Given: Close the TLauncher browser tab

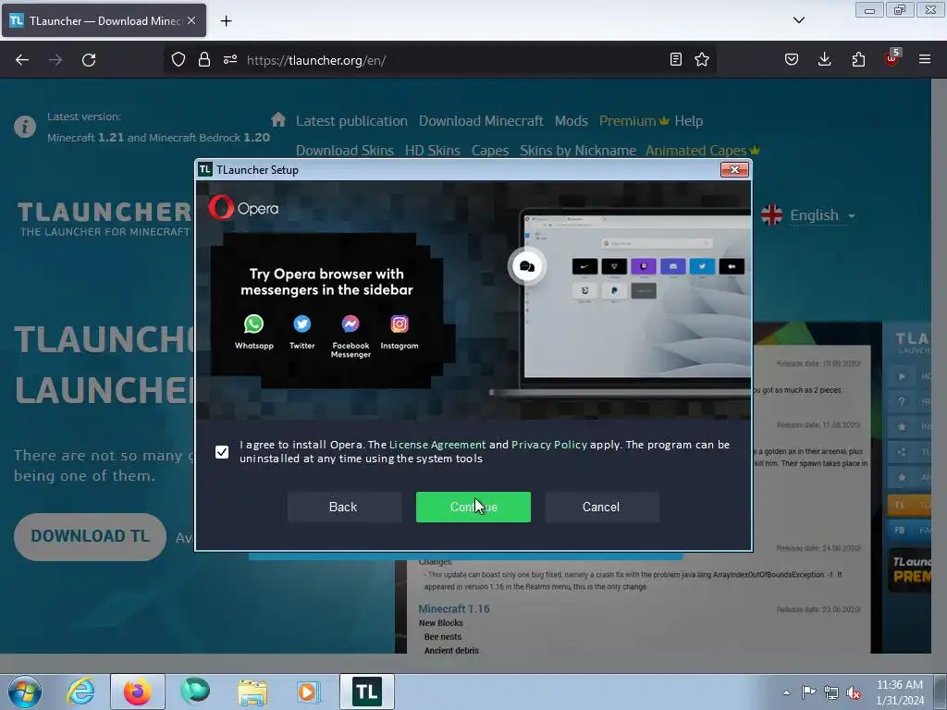Looking at the screenshot, I should pos(191,20).
